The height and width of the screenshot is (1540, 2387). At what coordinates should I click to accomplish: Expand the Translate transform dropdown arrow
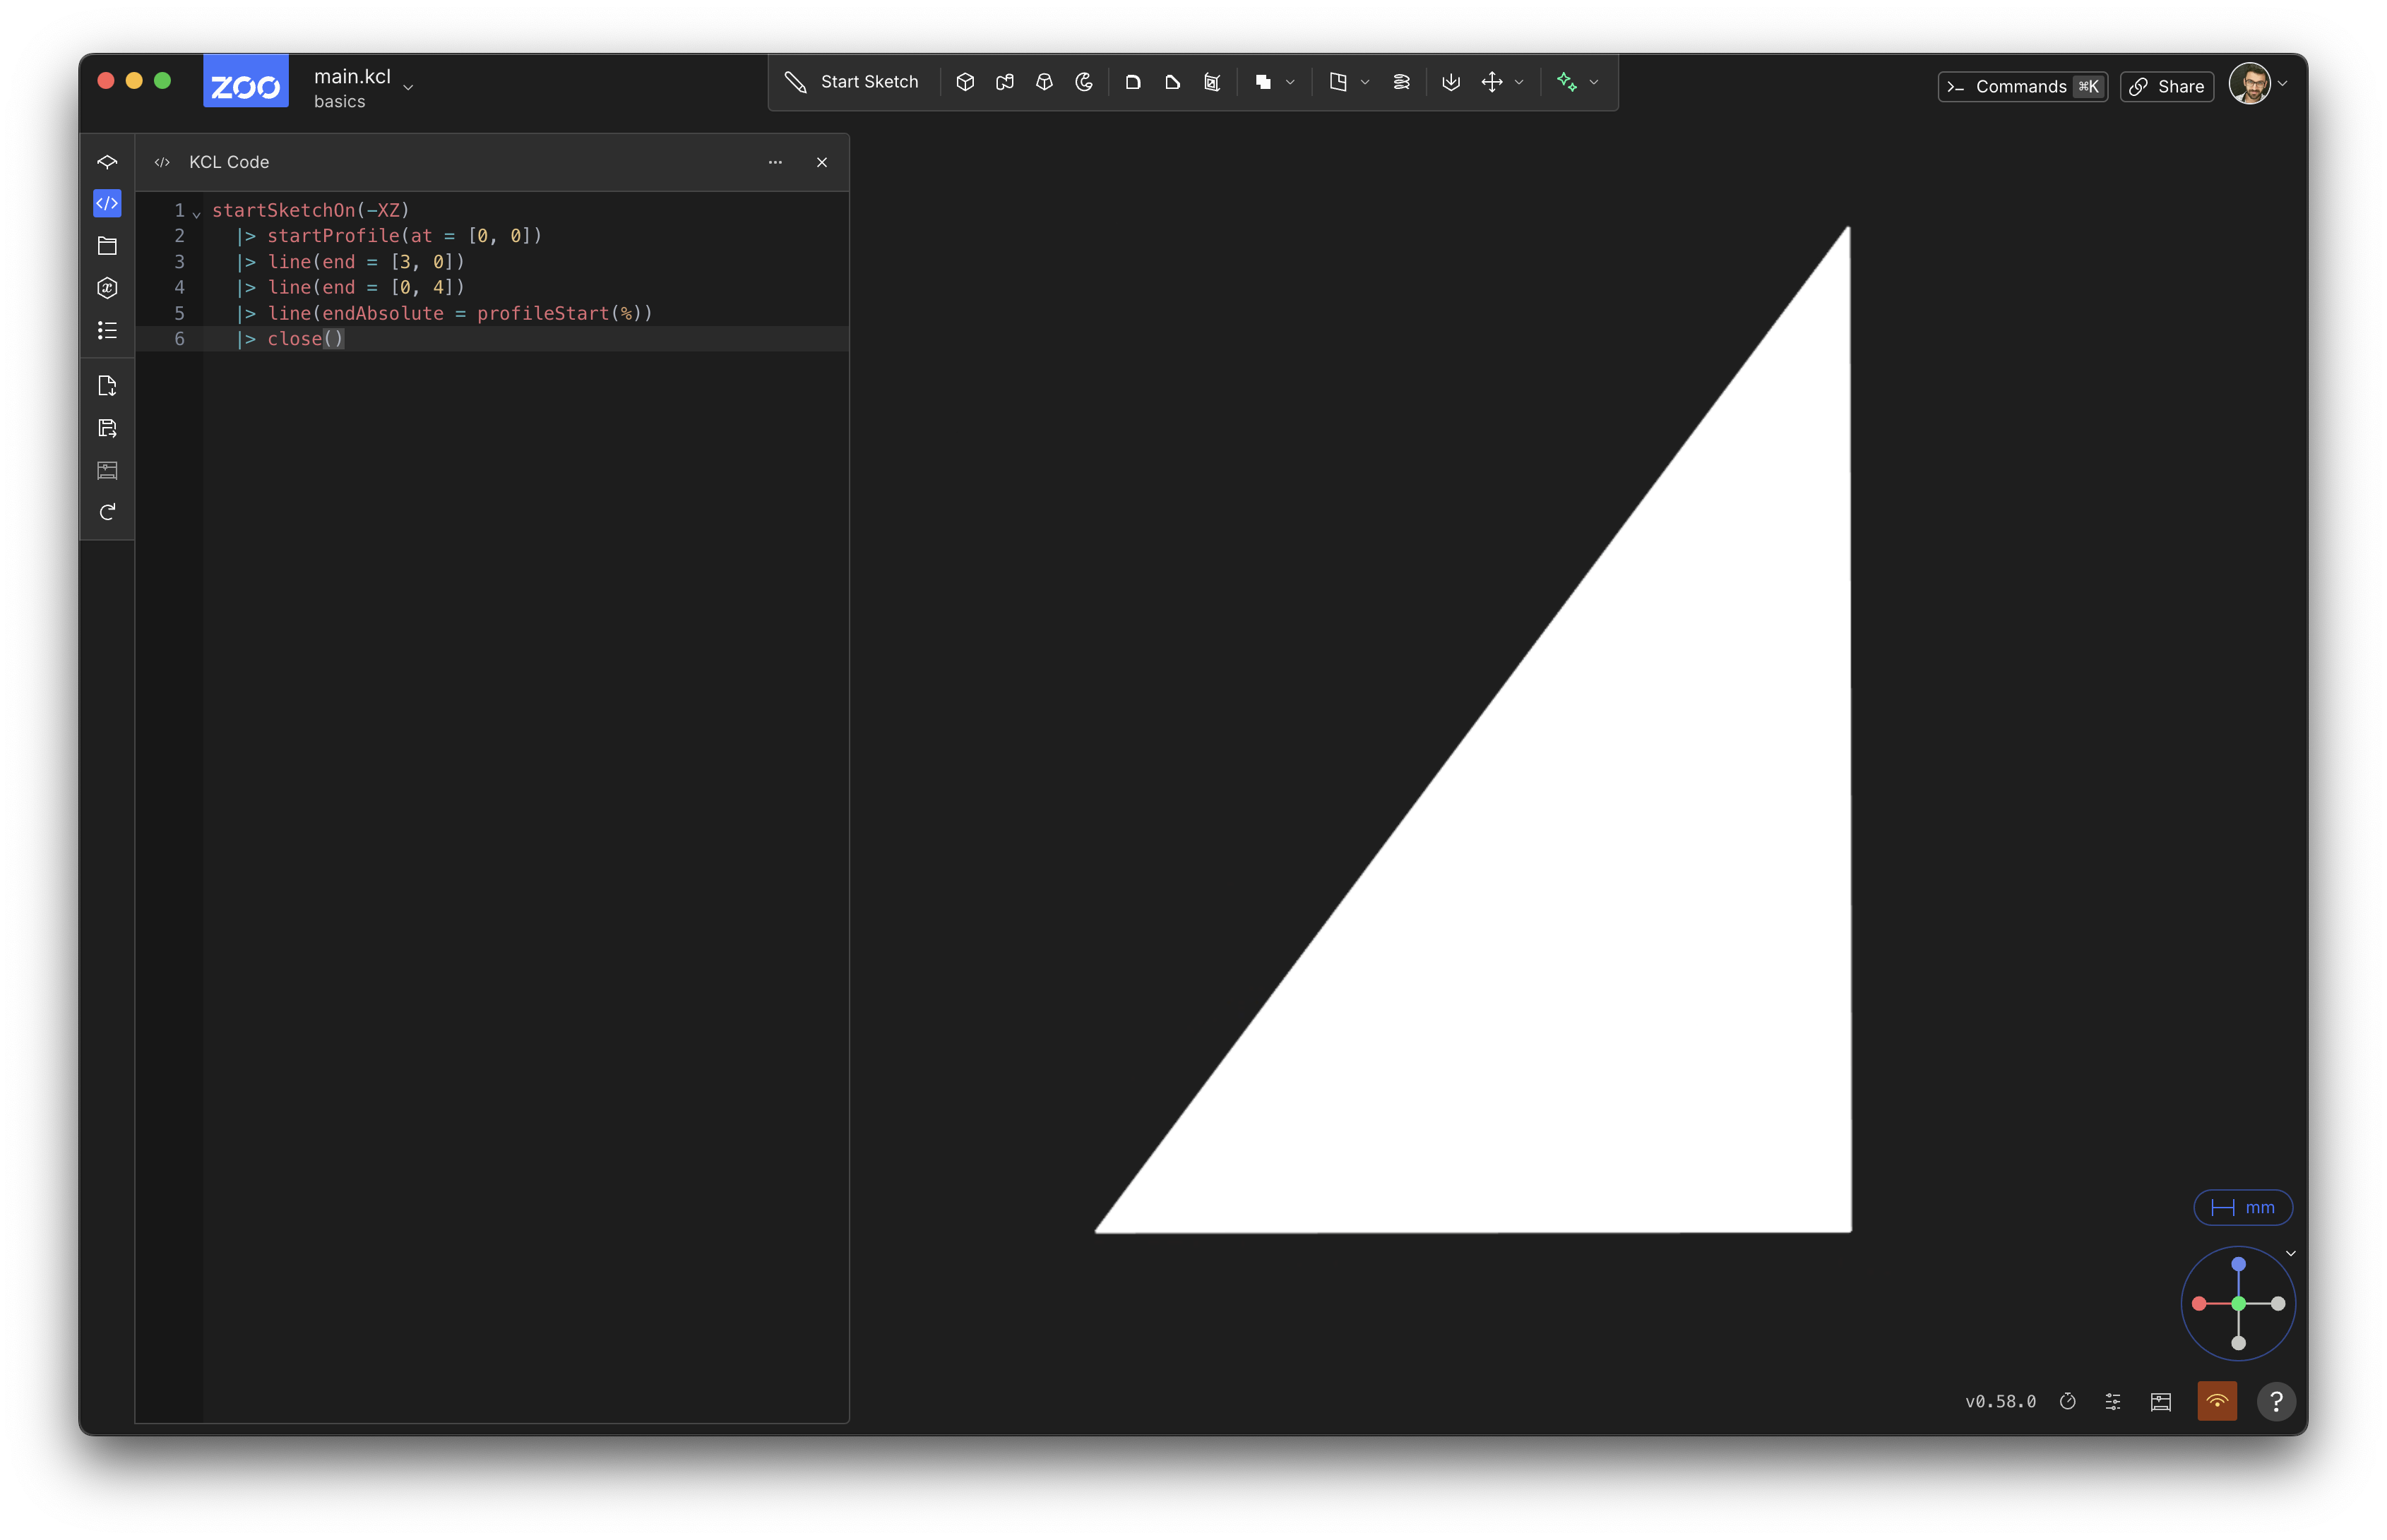pyautogui.click(x=1520, y=83)
